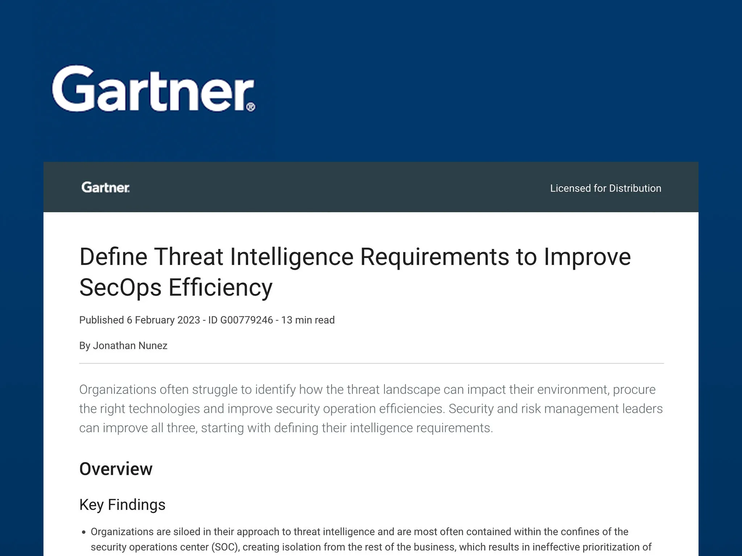The height and width of the screenshot is (556, 742).
Task: Click the large Gartner logo
Action: [x=154, y=89]
